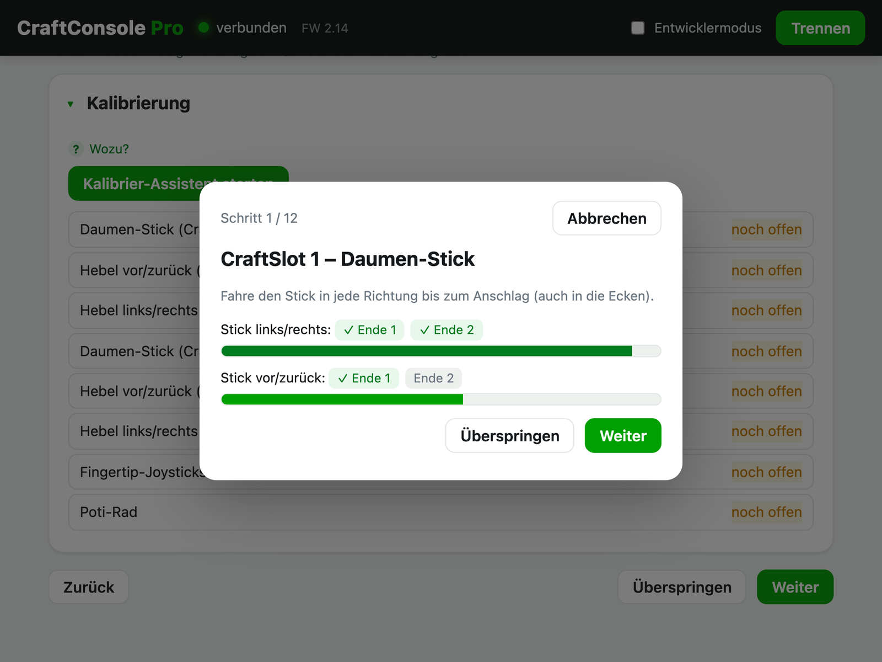Click the verbunden status text
The width and height of the screenshot is (882, 662).
click(x=251, y=28)
